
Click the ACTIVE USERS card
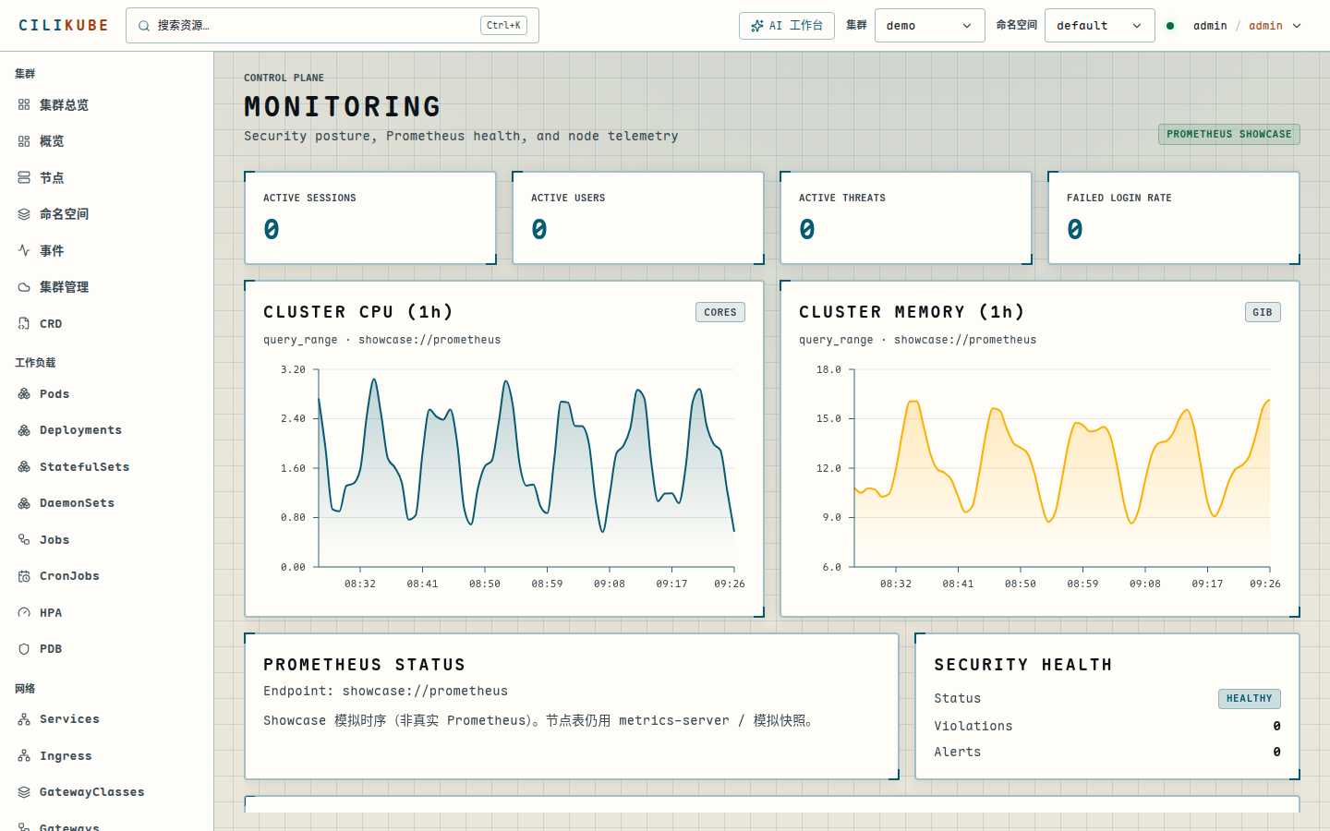(638, 218)
